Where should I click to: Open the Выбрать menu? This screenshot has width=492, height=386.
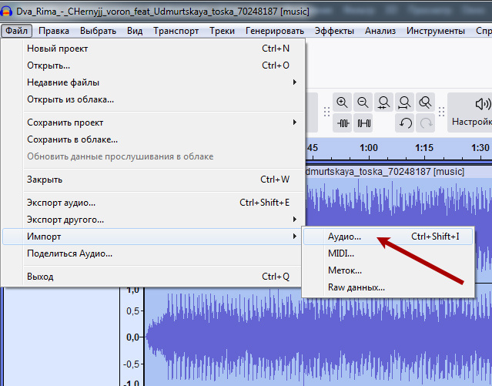pyautogui.click(x=98, y=31)
